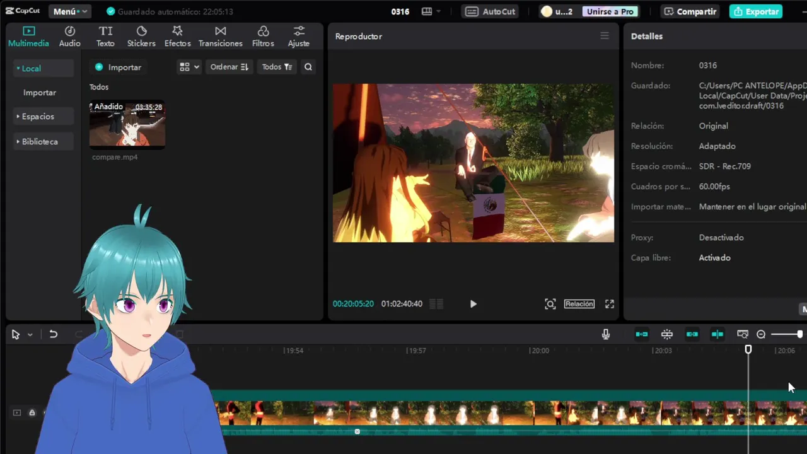Viewport: 807px width, 454px height.
Task: Click the media search icon
Action: pyautogui.click(x=308, y=67)
